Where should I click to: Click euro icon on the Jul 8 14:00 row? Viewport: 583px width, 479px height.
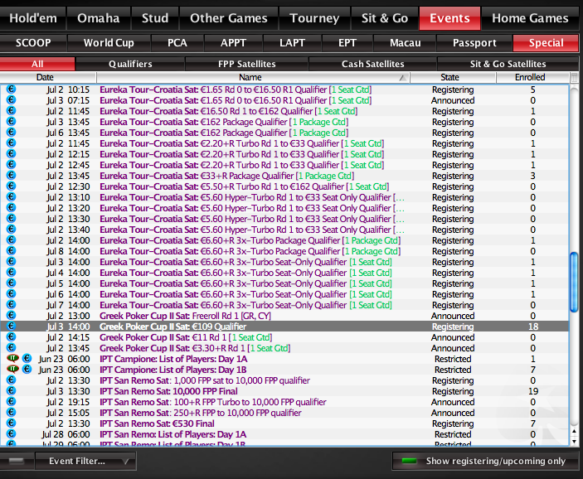[x=11, y=250]
